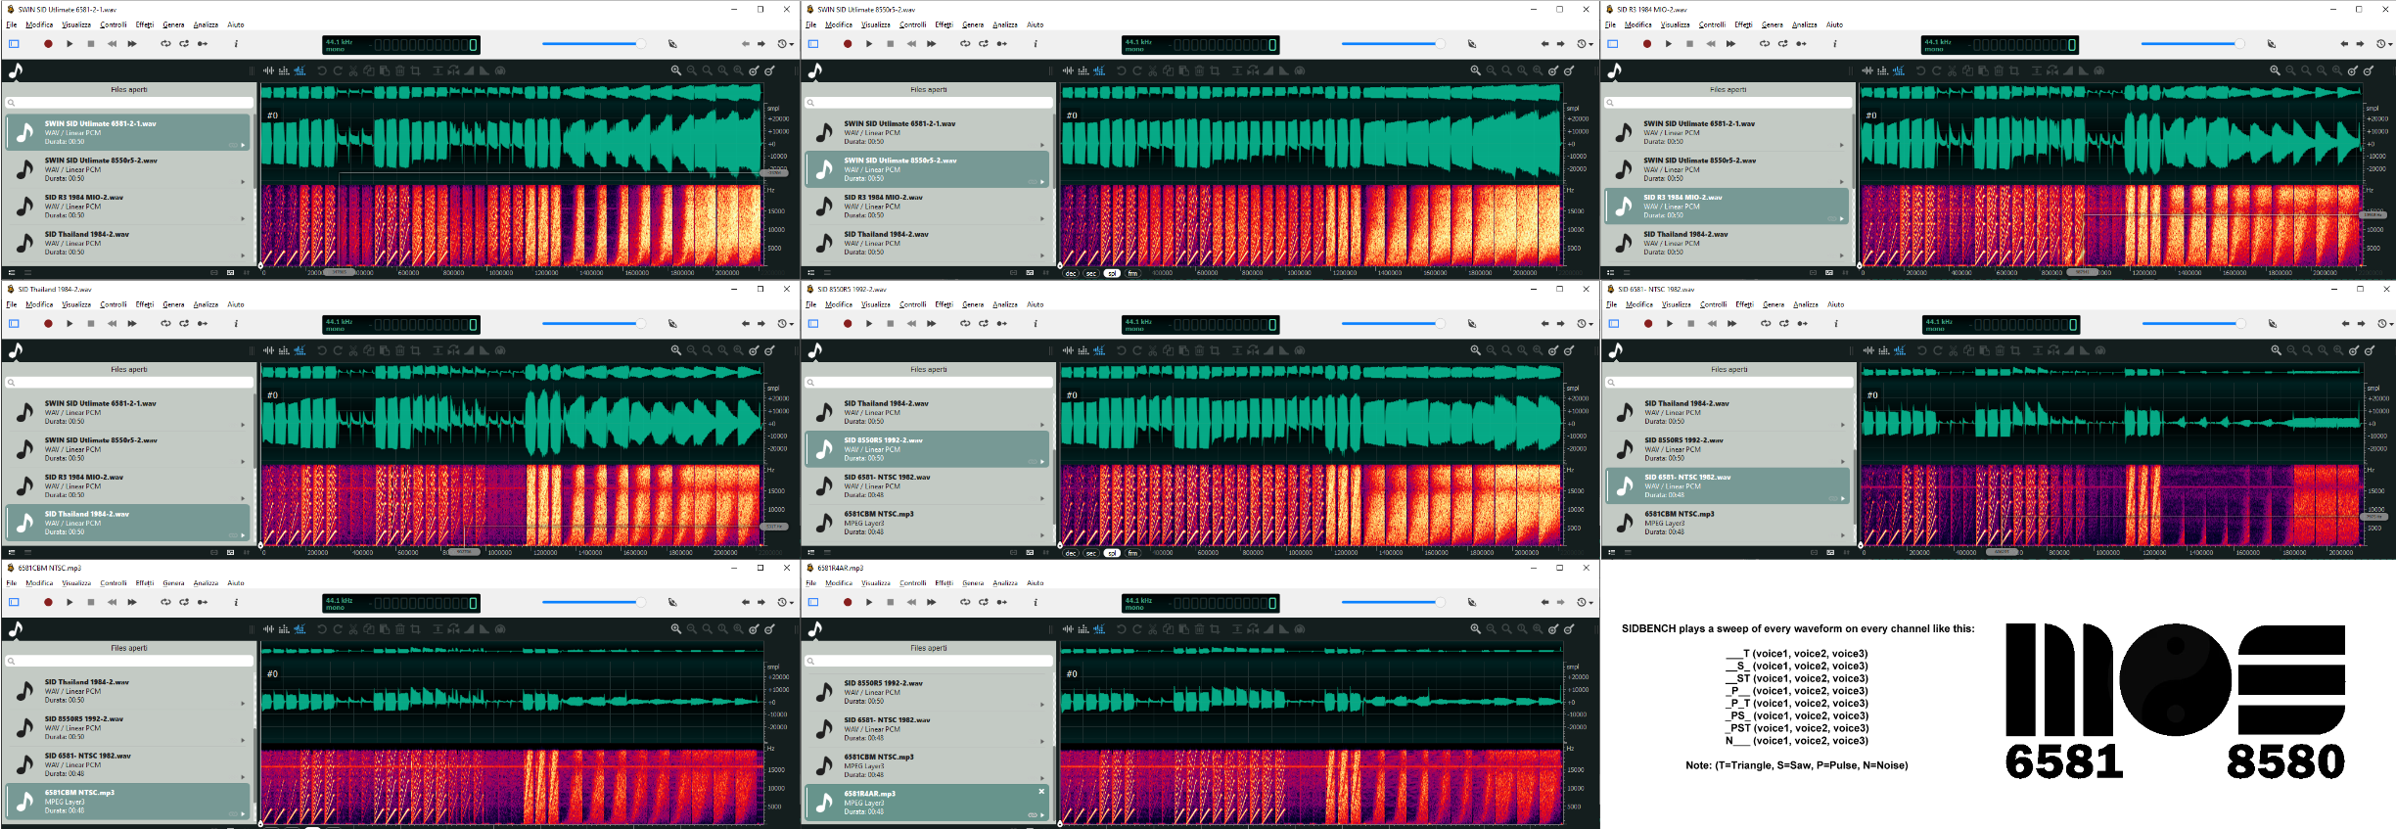The width and height of the screenshot is (2396, 829).
Task: Open Effetti menu in SWIN SID Utlimate 6581-2-1.wav window
Action: tap(145, 25)
